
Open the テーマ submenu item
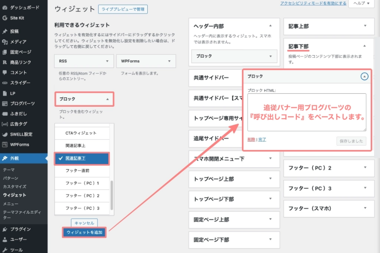point(9,170)
